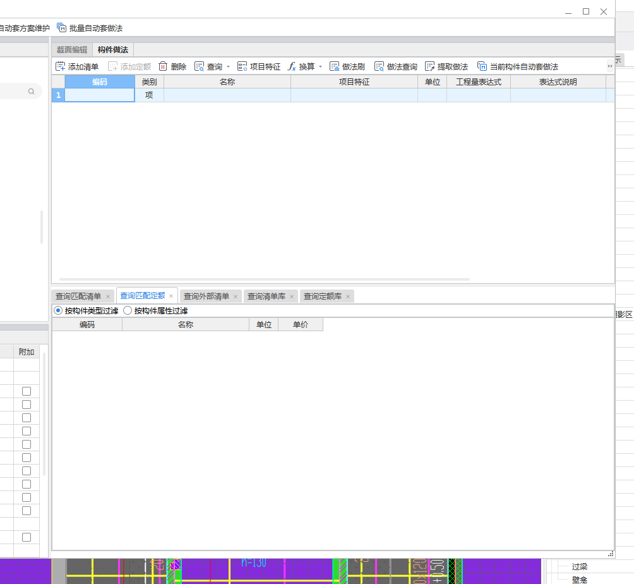634x584 pixels.
Task: Click the 项目特征 column header
Action: [354, 82]
